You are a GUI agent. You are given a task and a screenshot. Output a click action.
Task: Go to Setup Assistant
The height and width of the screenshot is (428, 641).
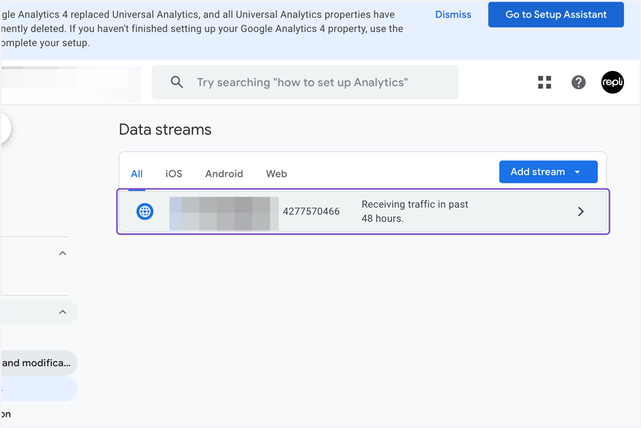coord(556,14)
